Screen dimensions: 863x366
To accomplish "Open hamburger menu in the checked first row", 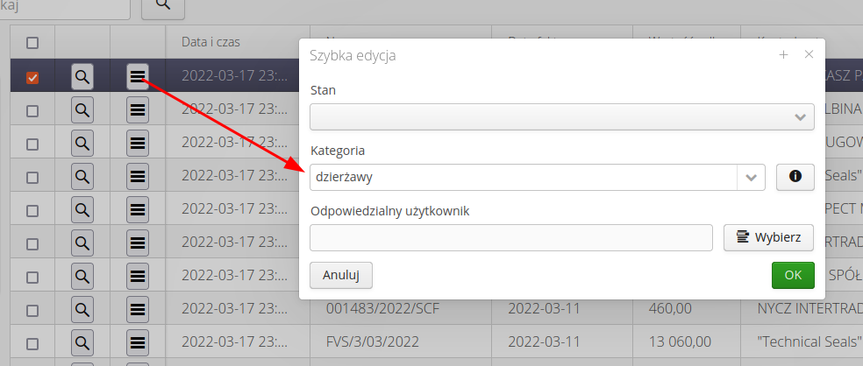I will 138,77.
